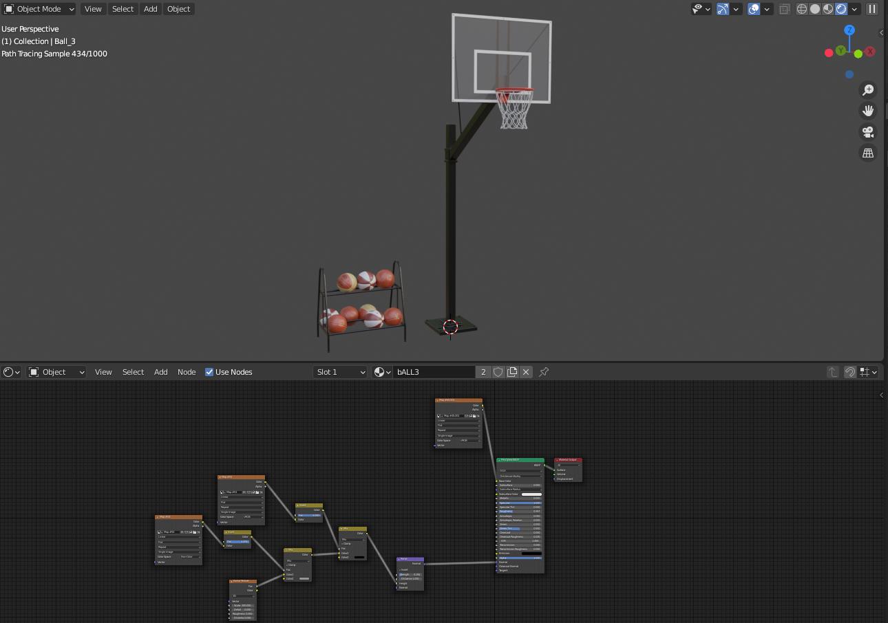
Task: Open the Slot 1 material slot dropdown
Action: [340, 372]
